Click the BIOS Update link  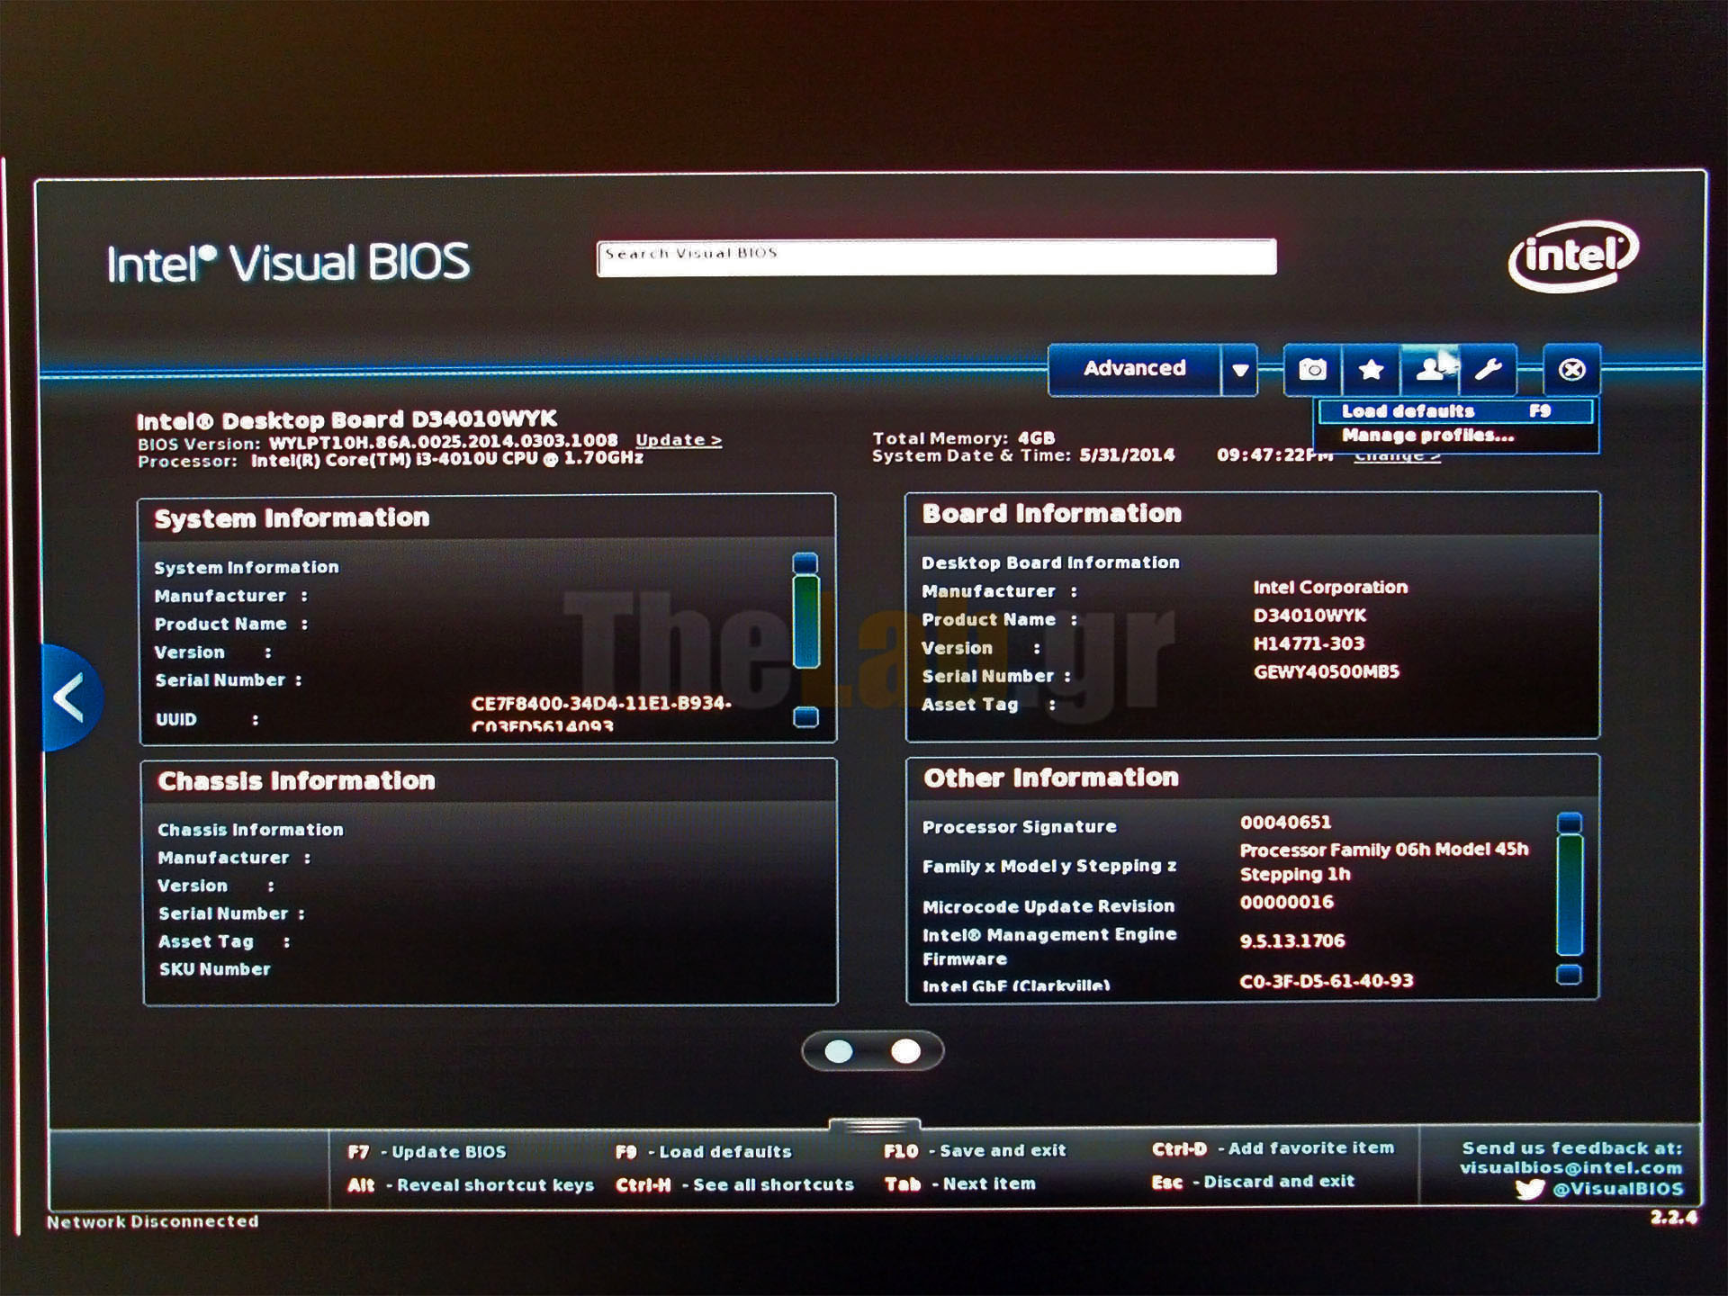tap(678, 440)
